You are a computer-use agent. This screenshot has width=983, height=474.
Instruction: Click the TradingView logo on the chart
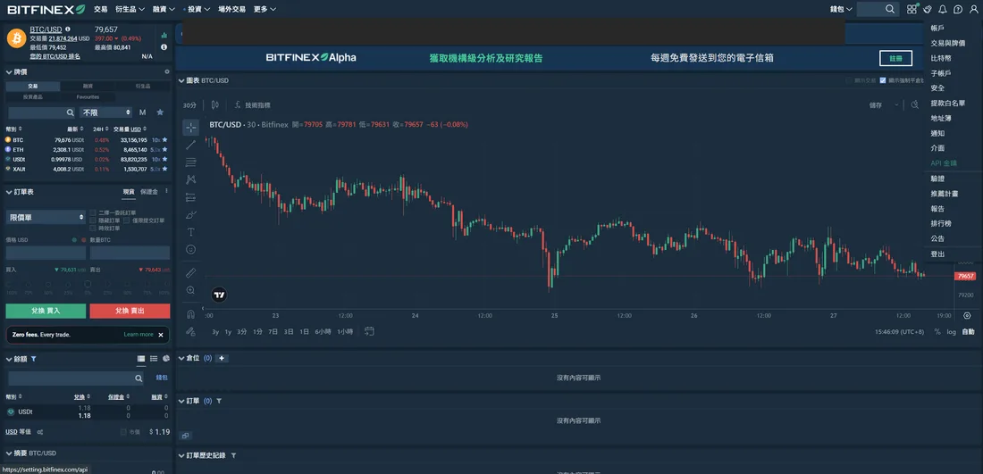tap(219, 295)
